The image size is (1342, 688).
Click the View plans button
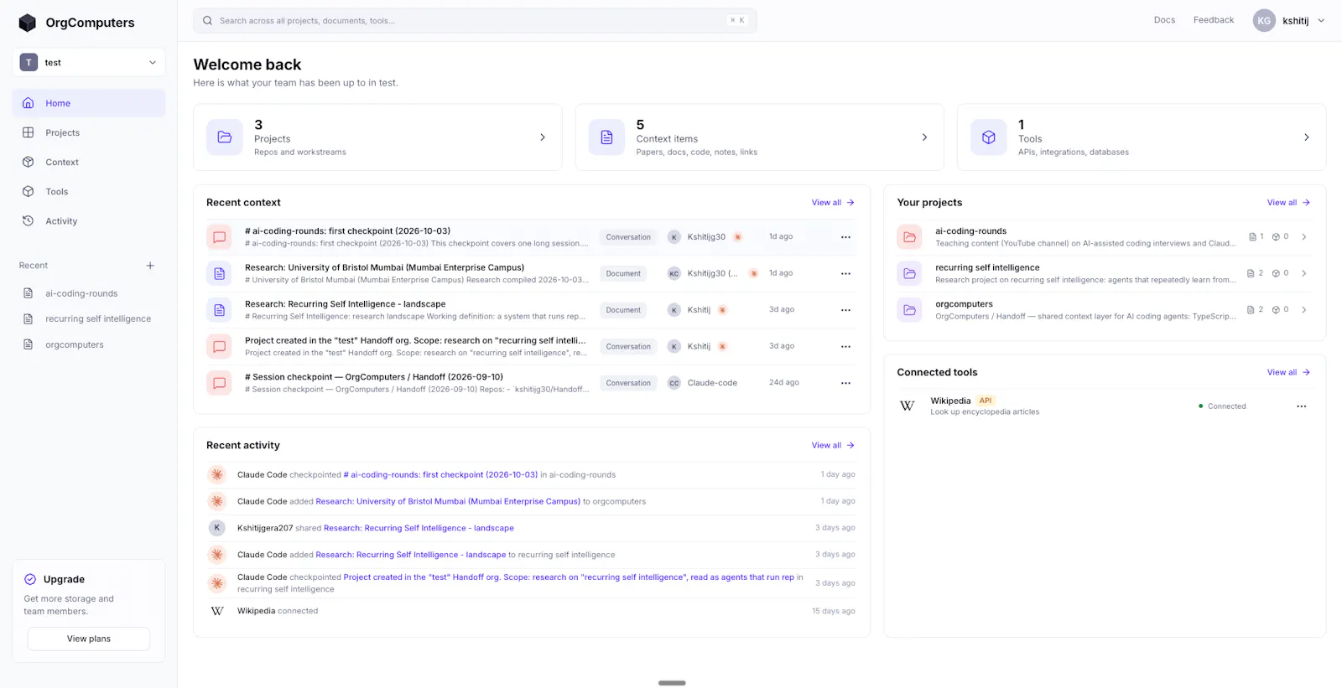[89, 639]
